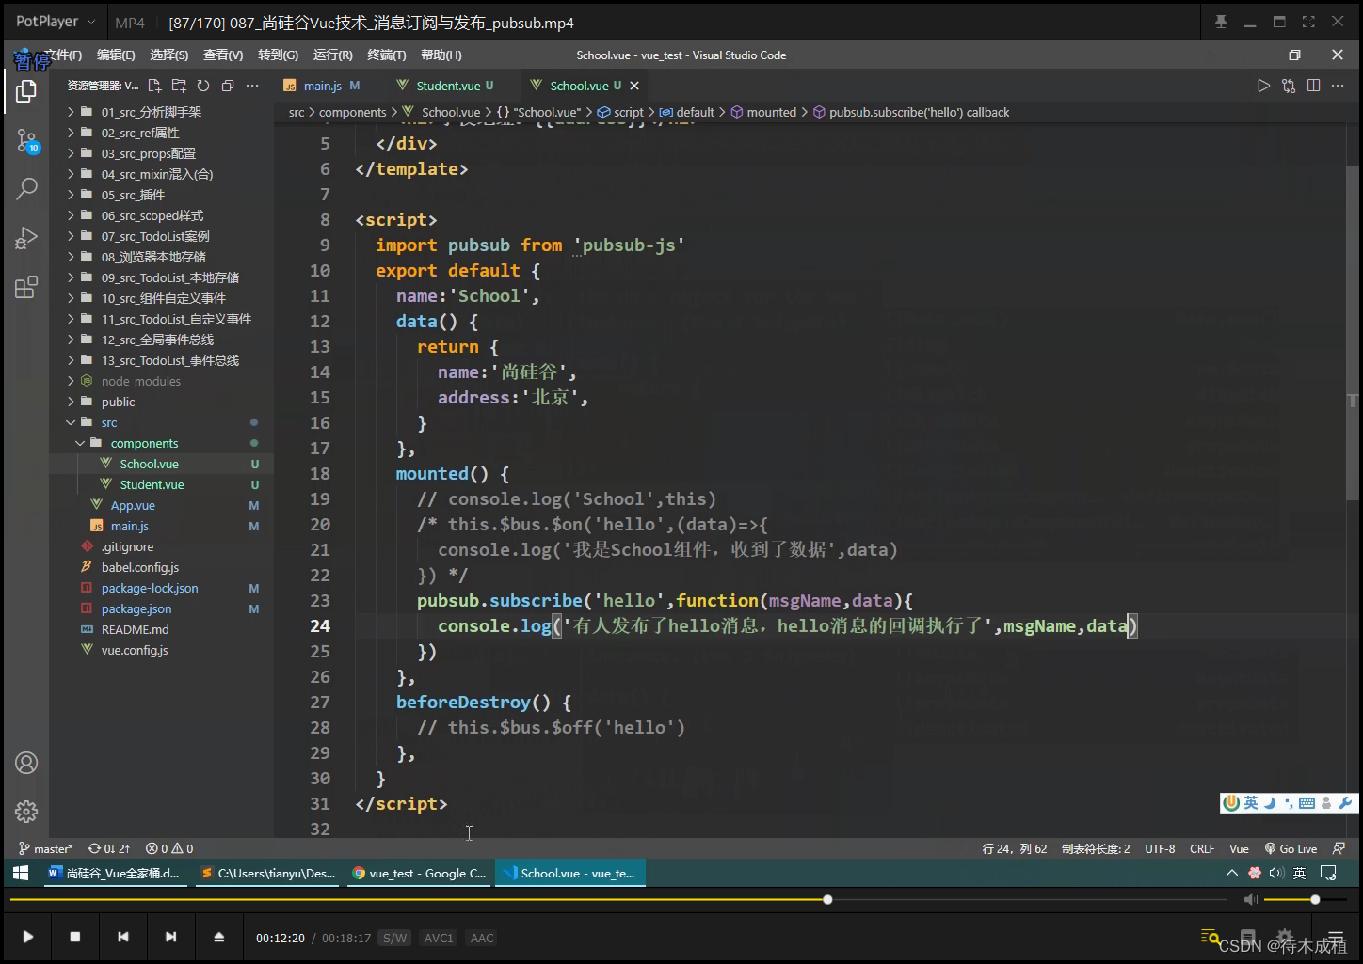
Task: Run the current file with play icon
Action: [x=1263, y=86]
